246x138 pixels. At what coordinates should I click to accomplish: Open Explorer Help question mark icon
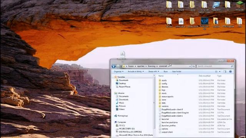[231, 72]
